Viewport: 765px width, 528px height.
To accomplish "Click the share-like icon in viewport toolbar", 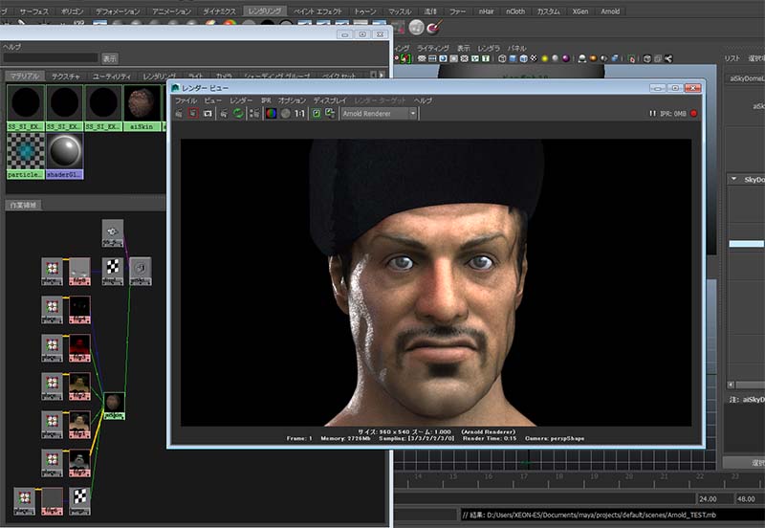I will [x=668, y=58].
